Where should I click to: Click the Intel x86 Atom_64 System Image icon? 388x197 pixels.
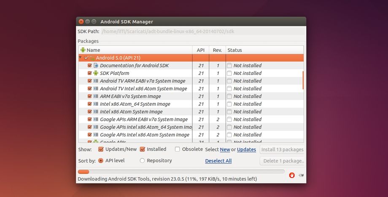point(96,104)
